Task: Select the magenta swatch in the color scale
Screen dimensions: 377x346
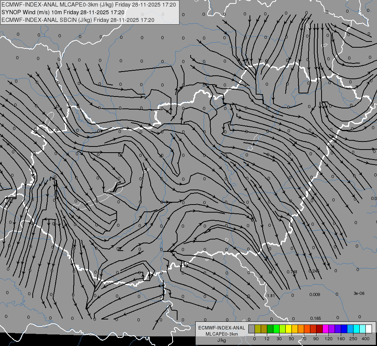Action: (325, 329)
